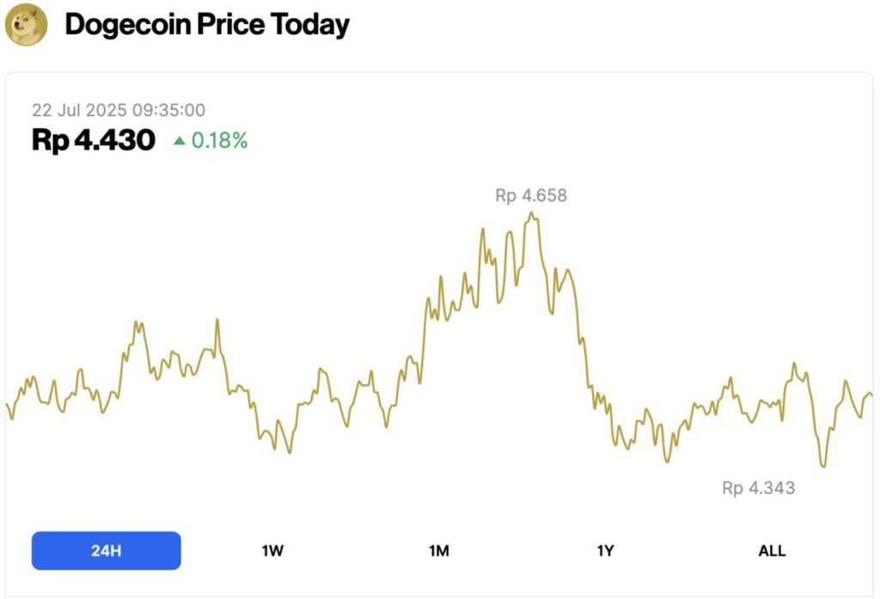View the ALL-time price history

pyautogui.click(x=773, y=550)
